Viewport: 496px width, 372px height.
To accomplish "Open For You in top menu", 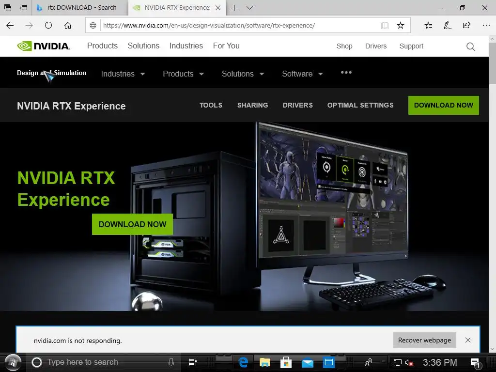I will [x=226, y=46].
